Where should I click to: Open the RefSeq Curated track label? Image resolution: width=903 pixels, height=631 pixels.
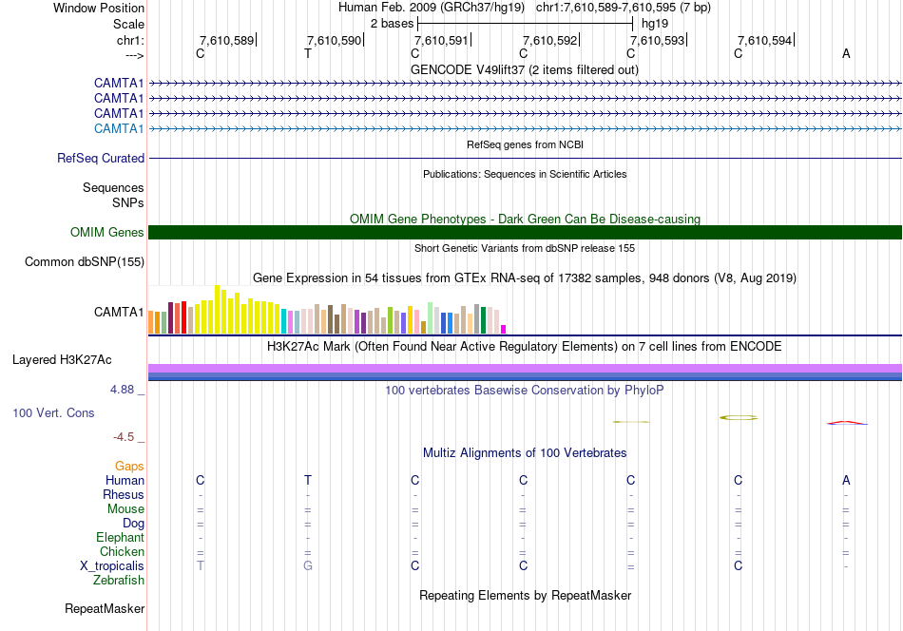coord(101,158)
